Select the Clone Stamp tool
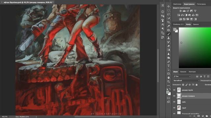The image size is (211, 118). tap(168, 38)
